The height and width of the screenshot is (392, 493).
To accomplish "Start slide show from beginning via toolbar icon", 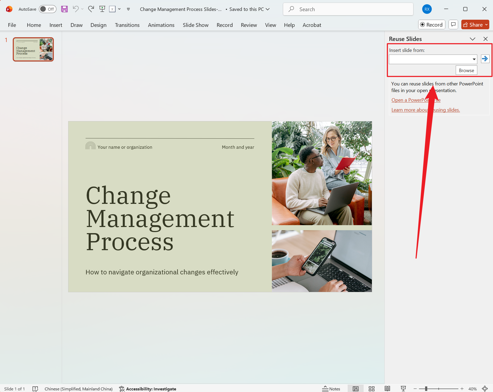I will point(102,9).
